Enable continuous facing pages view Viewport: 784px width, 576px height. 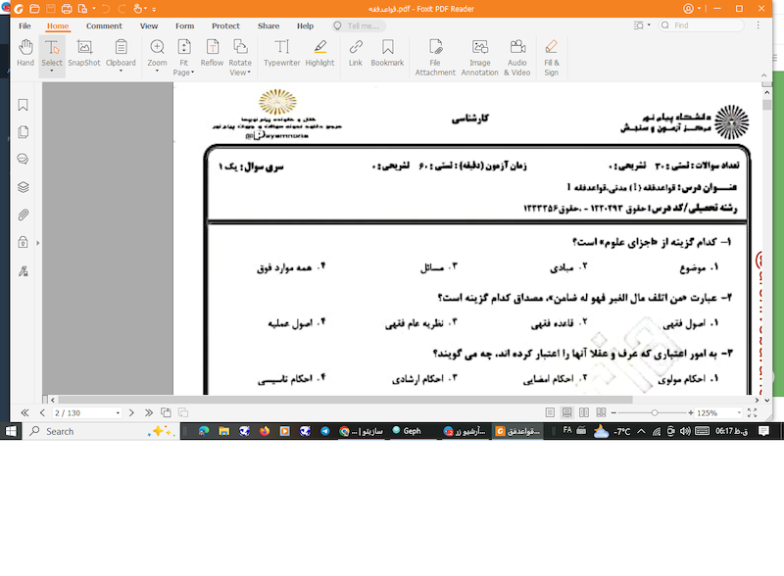point(601,412)
